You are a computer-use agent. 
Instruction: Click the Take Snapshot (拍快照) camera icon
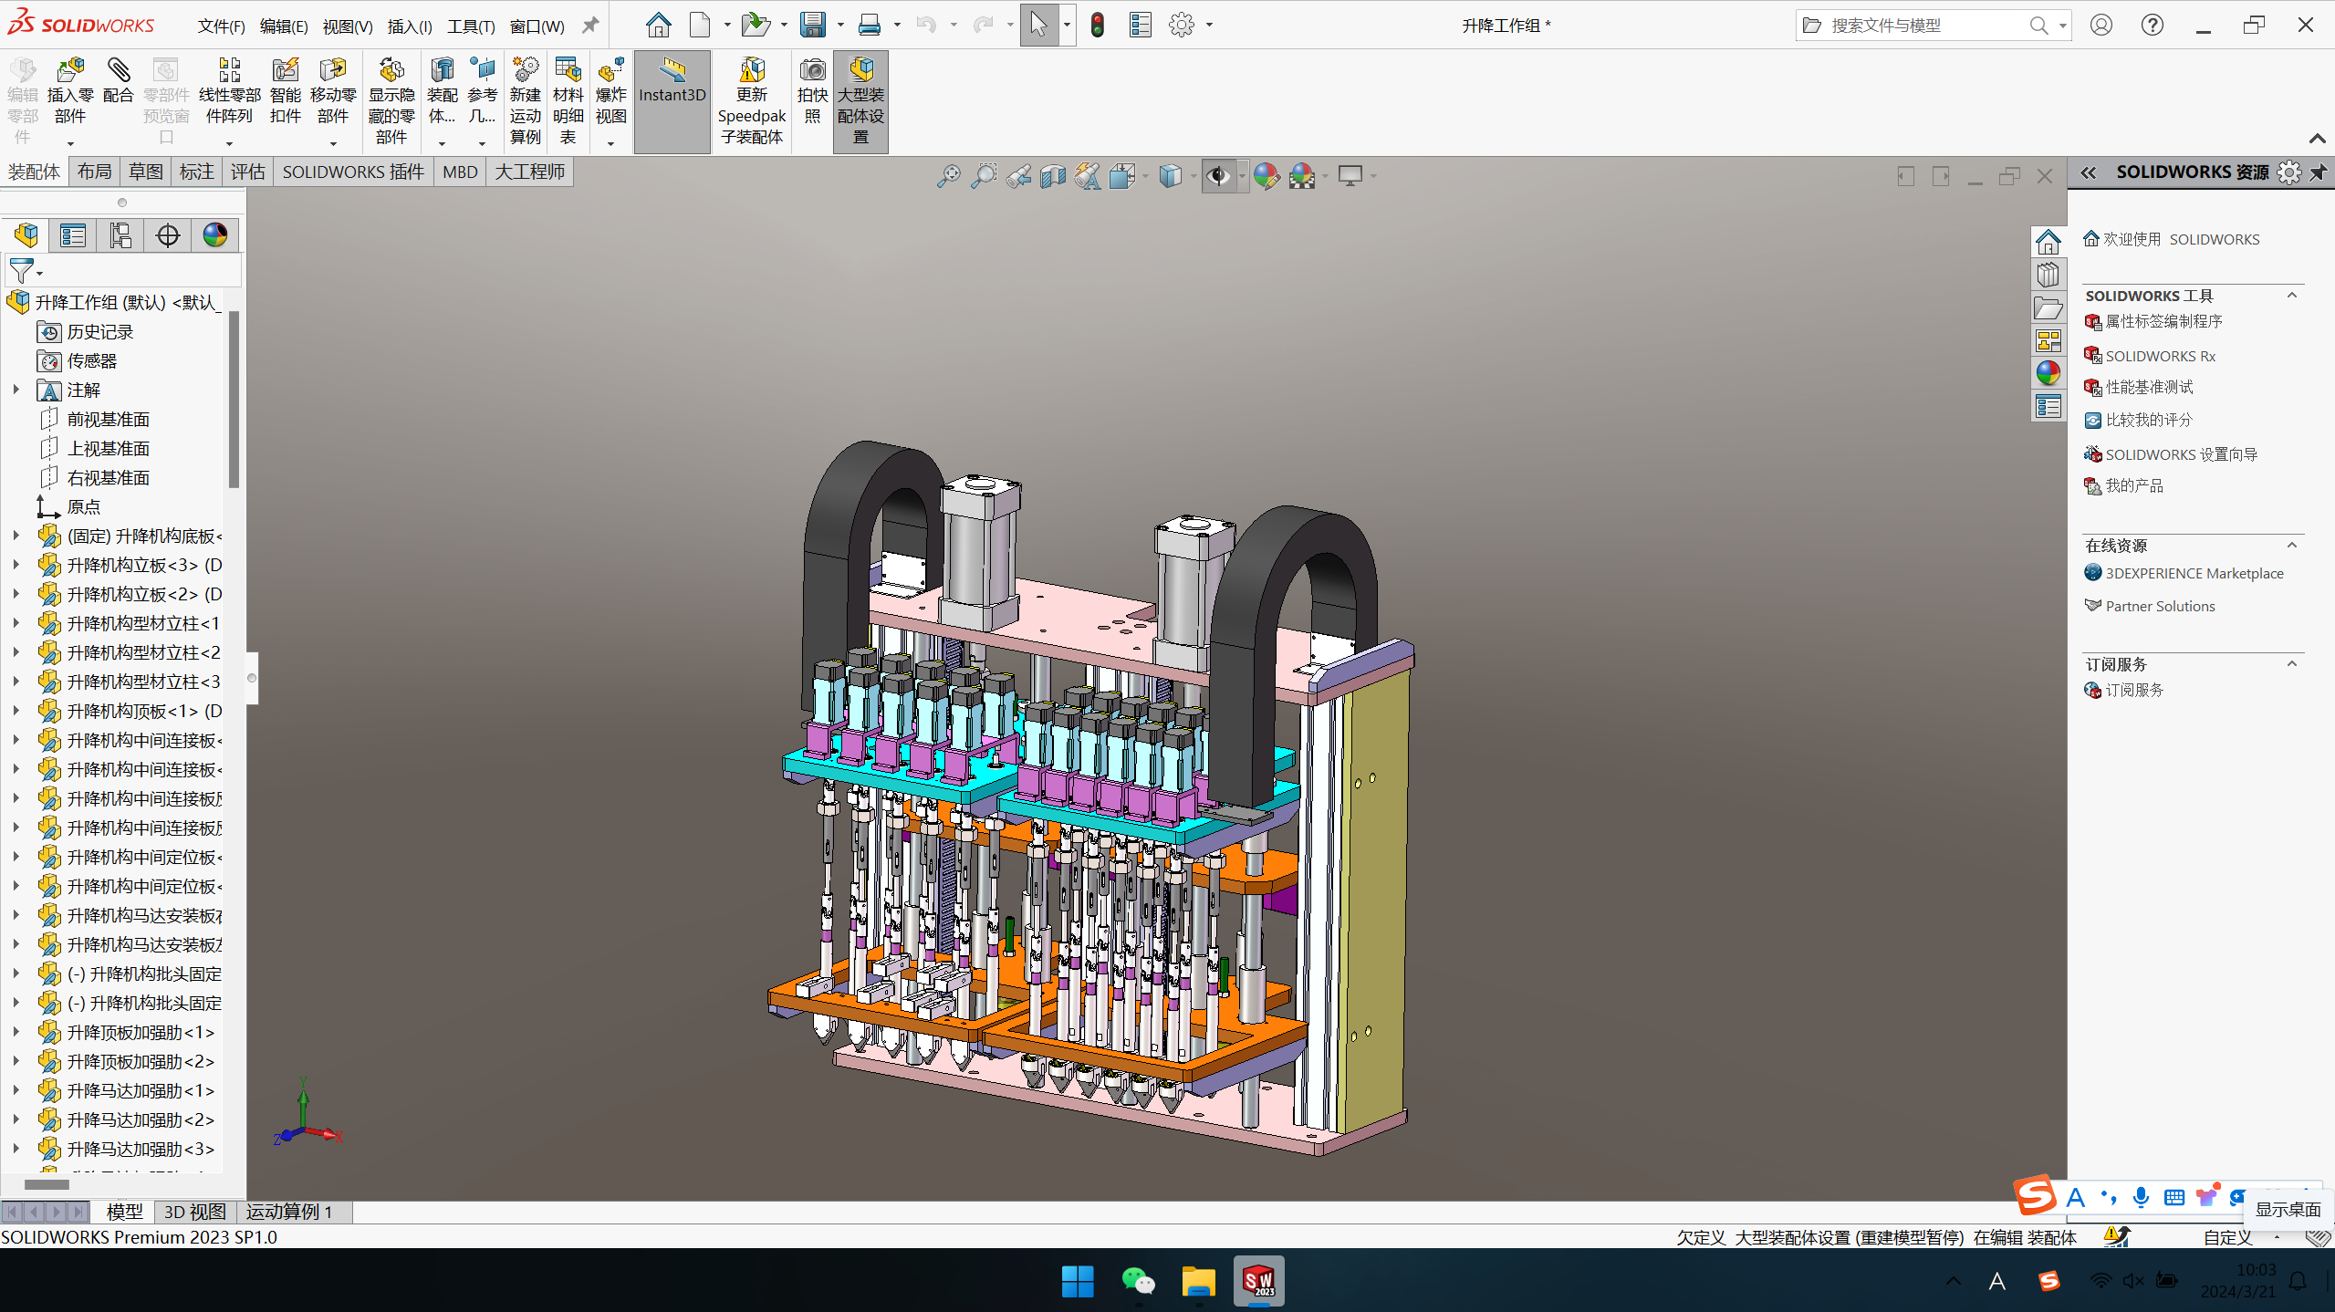point(812,71)
